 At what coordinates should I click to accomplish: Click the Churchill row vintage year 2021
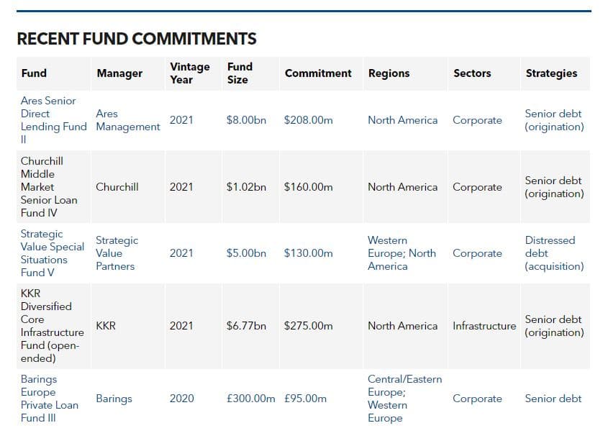click(181, 187)
